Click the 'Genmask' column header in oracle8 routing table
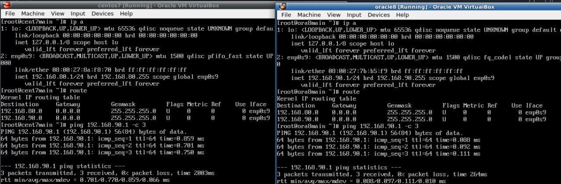 click(399, 106)
